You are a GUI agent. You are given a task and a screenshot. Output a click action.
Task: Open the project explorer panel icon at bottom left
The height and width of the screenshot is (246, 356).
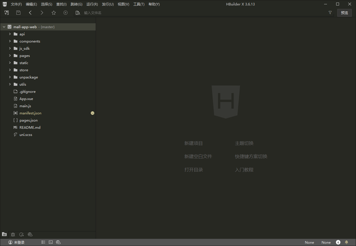[x=4, y=235]
